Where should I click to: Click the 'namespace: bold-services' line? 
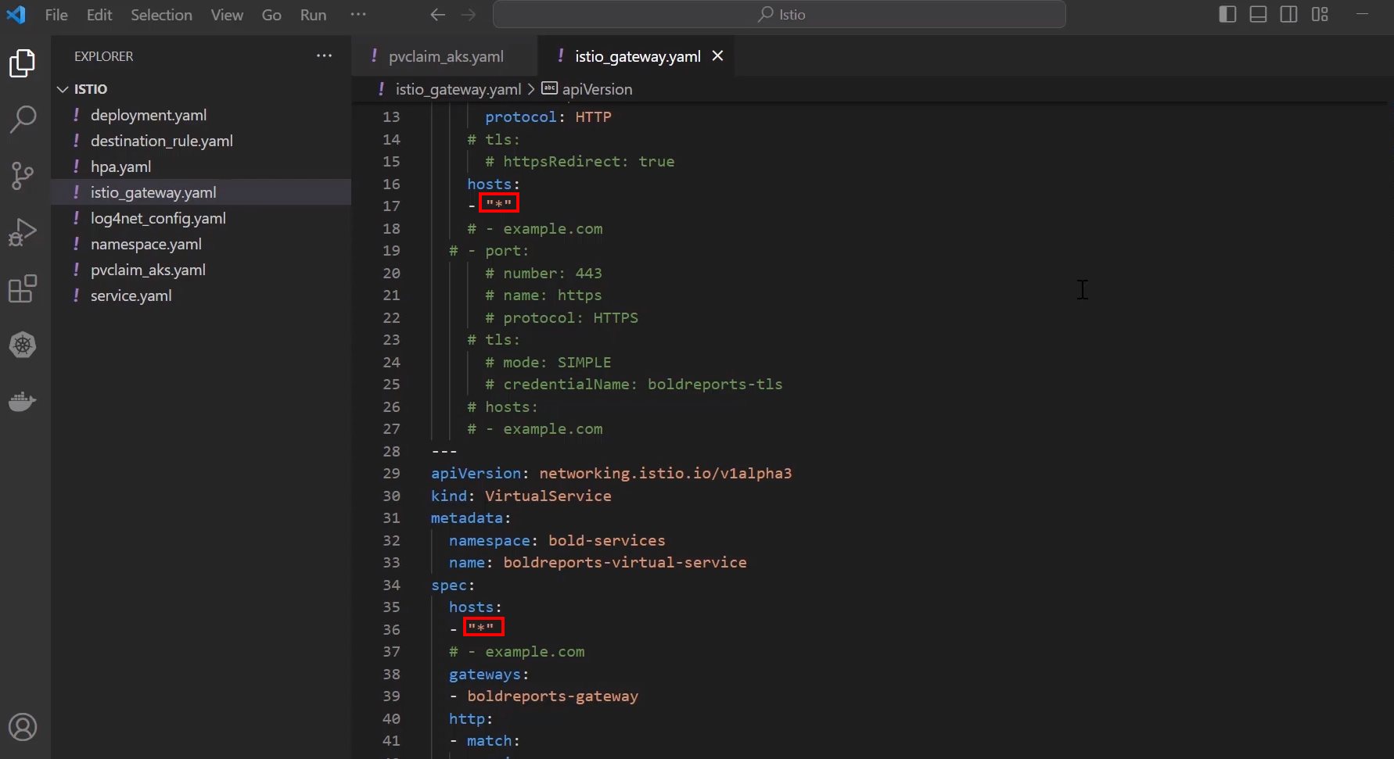[x=557, y=540]
